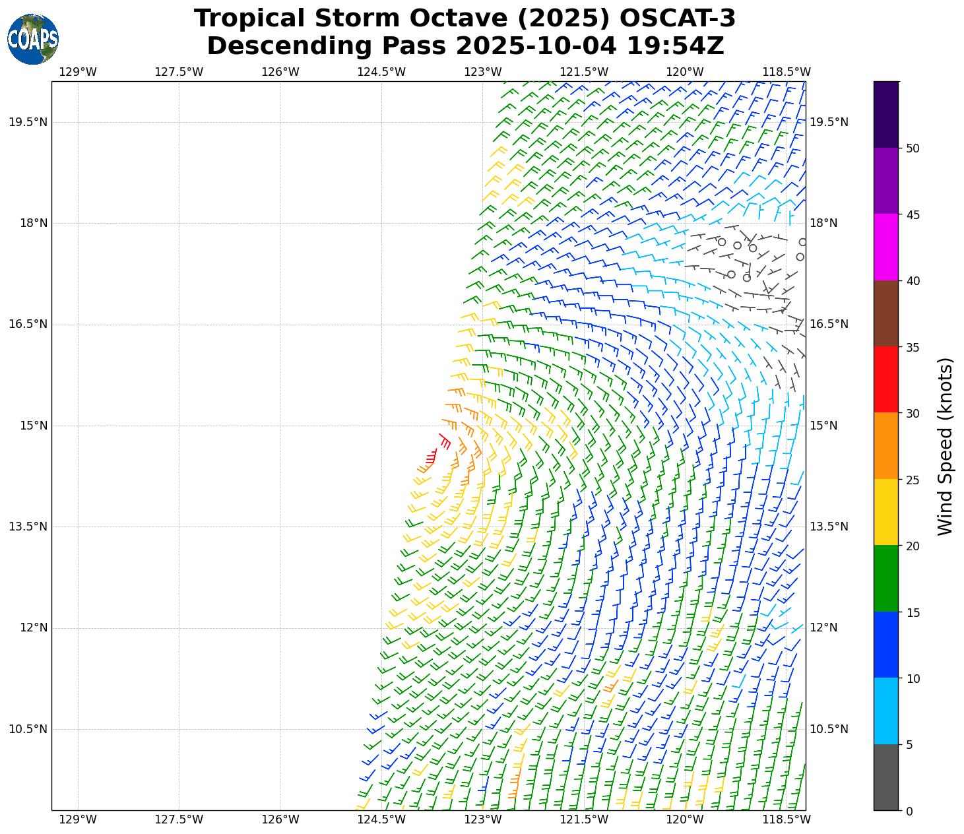
Task: Click the gray 0-5 knot colorbar segment
Action: [885, 777]
